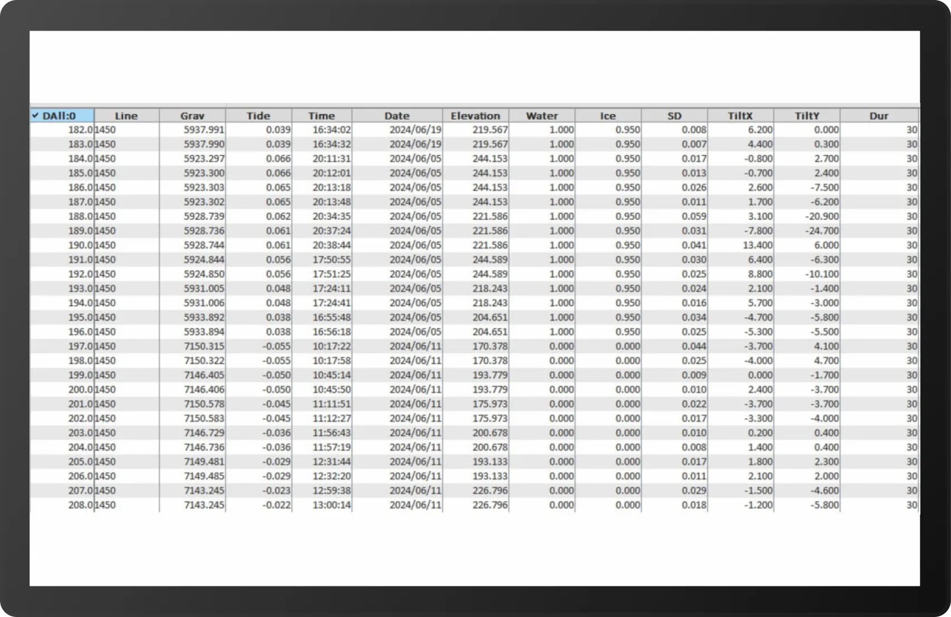The width and height of the screenshot is (951, 617).
Task: Click the checkmark in the DAll:0 header
Action: tap(35, 116)
